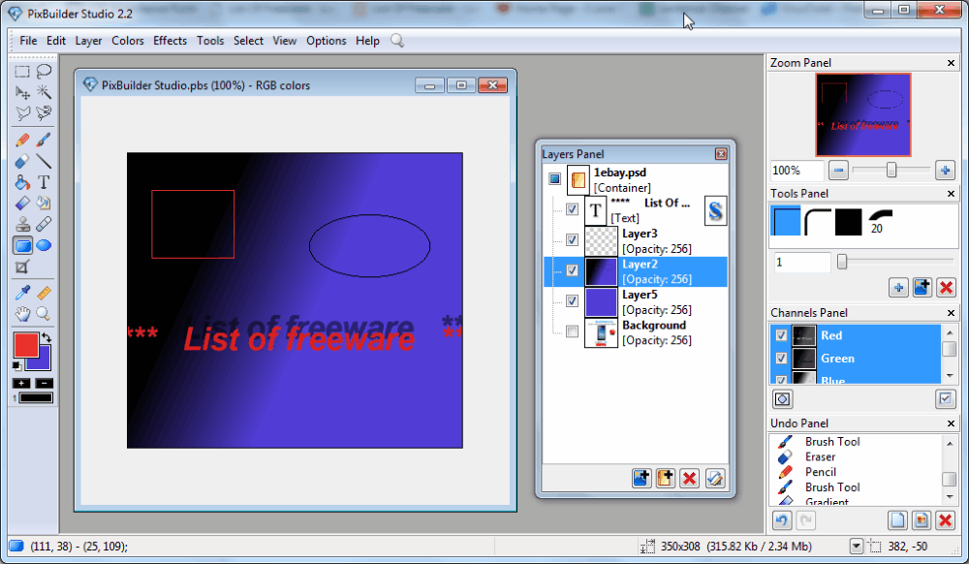
Task: Toggle visibility of Layer3
Action: pyautogui.click(x=573, y=239)
